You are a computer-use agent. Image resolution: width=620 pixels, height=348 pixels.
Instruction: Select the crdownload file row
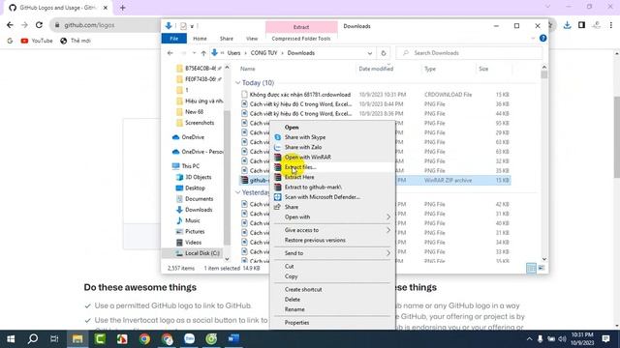tap(375, 95)
